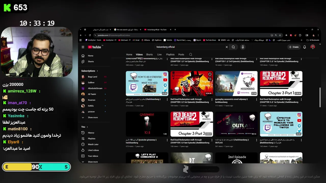The width and height of the screenshot is (326, 183).
Task: Expand the You section chevron
Action: click(87, 127)
